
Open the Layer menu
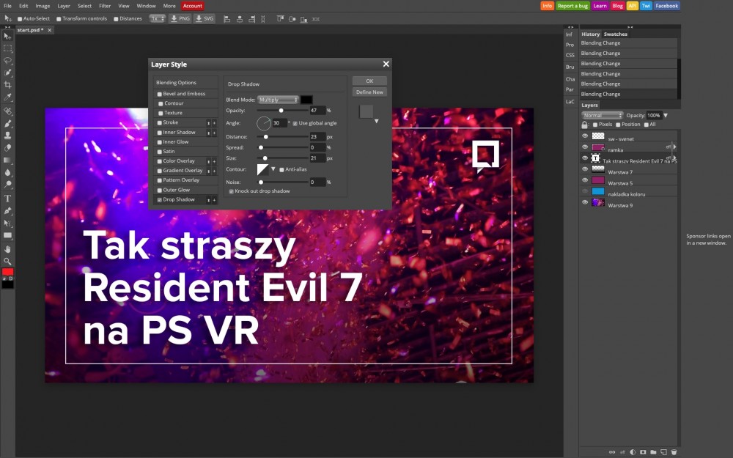coord(64,6)
